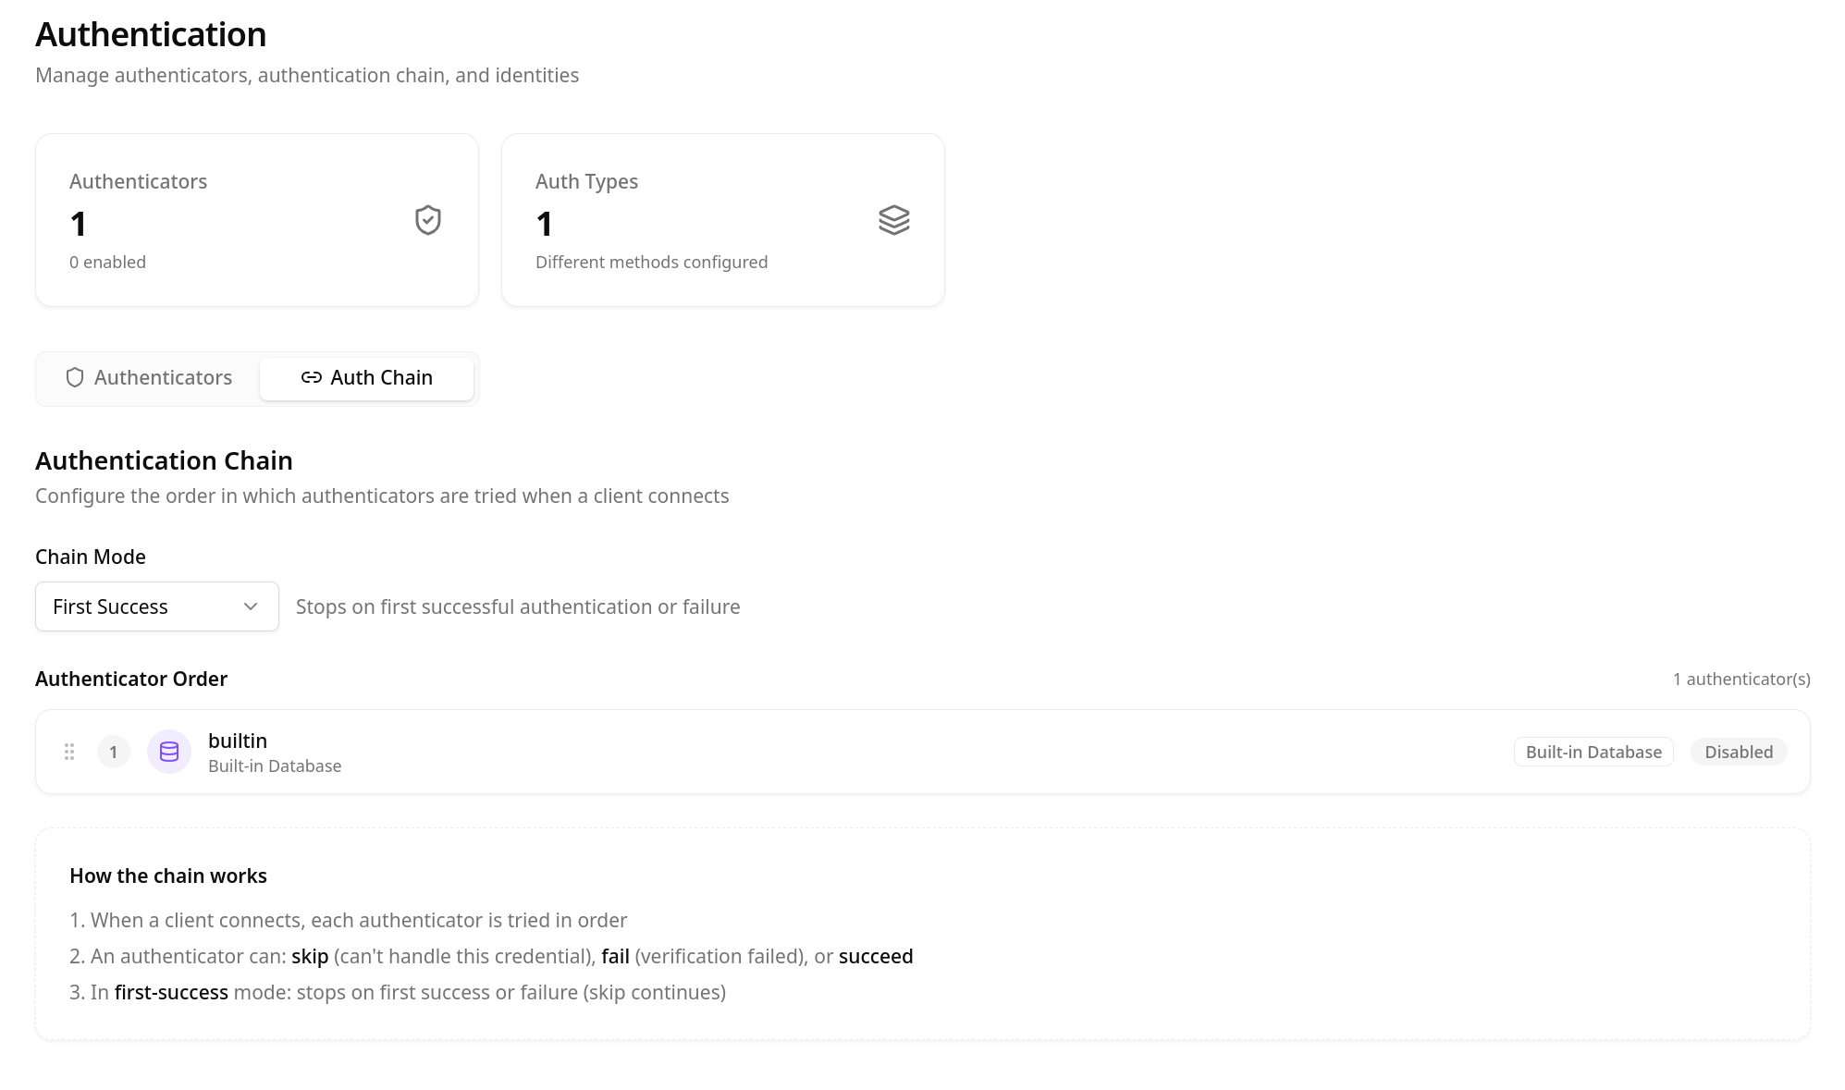Click the Auth Types count number
This screenshot has height=1090, width=1845.
(545, 224)
